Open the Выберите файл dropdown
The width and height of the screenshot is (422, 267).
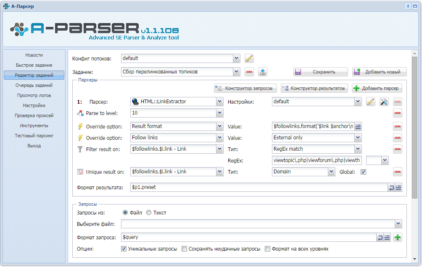coord(398,223)
